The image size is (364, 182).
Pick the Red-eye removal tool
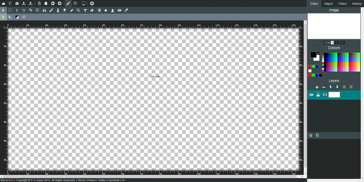(119, 10)
